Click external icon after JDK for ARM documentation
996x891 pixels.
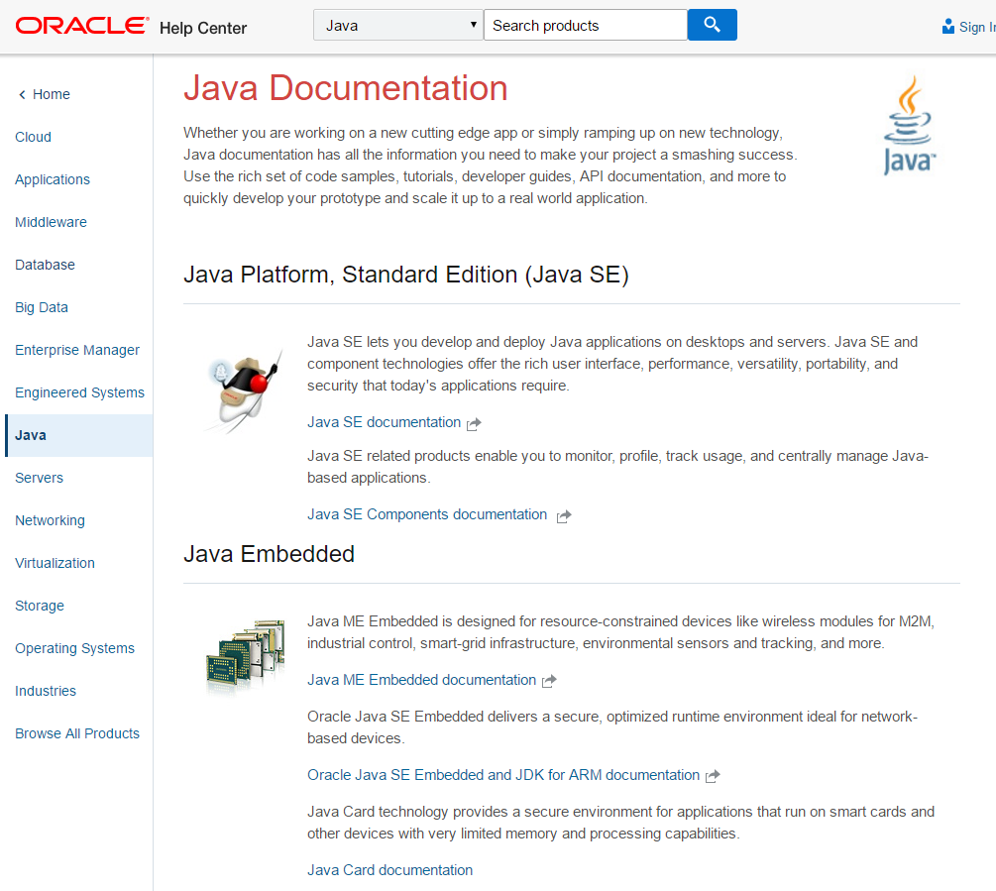tap(713, 776)
